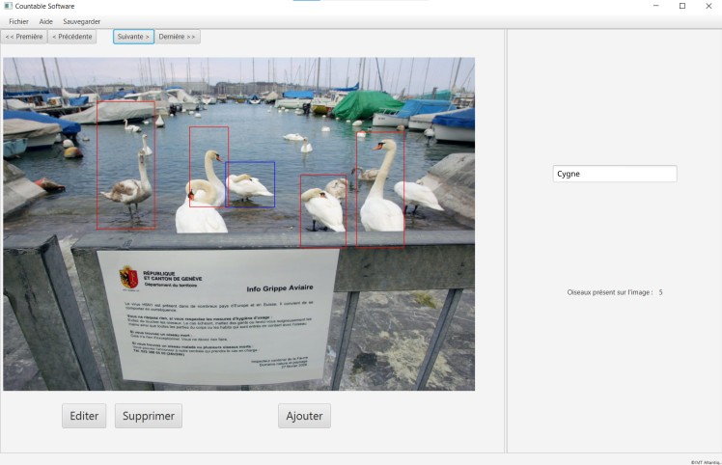
Task: Select the leftmost red bounding box
Action: pyautogui.click(x=125, y=165)
